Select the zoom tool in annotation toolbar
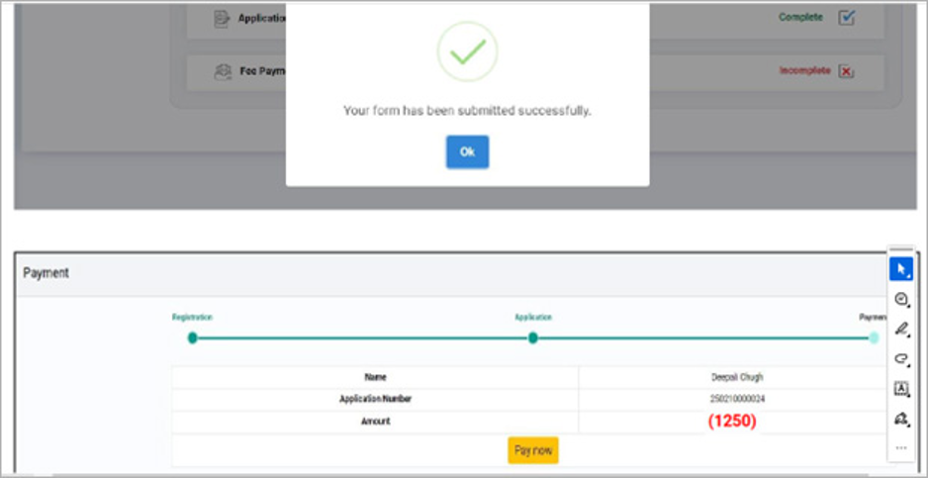Viewport: 928px width, 478px height. [900, 299]
